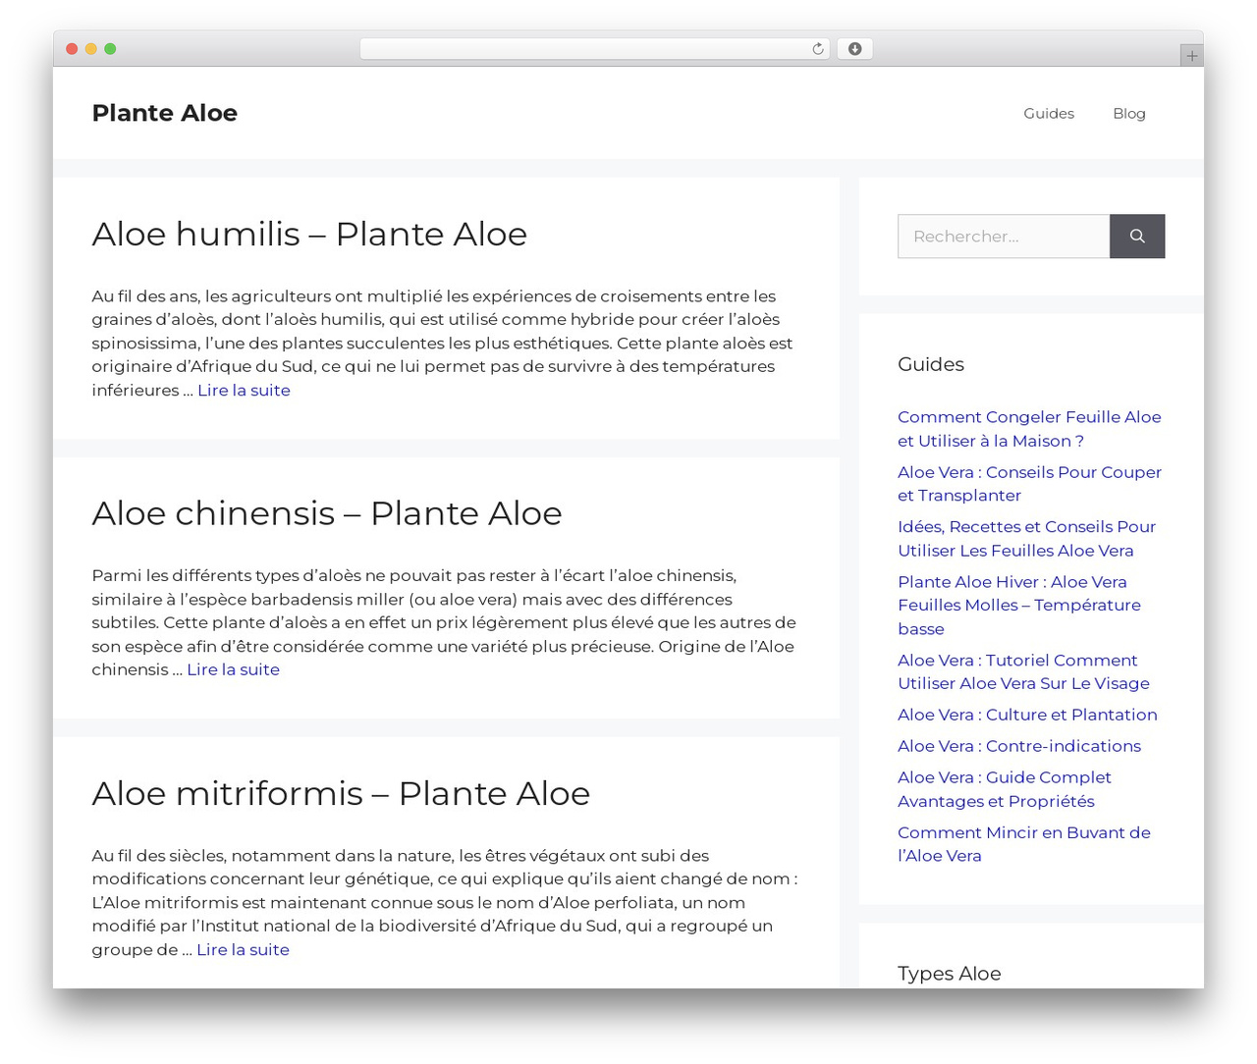Screen dimensions: 1257x1064
Task: Read more of the Aloe humilis excerpt
Action: point(244,391)
